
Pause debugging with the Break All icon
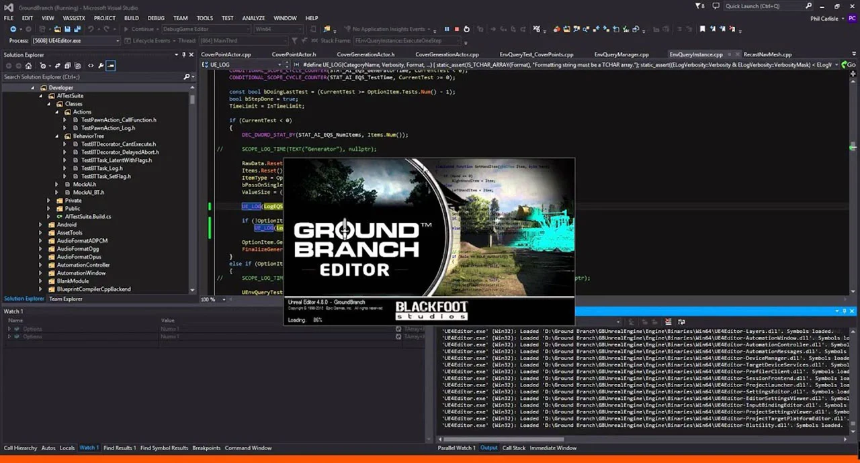coord(446,30)
